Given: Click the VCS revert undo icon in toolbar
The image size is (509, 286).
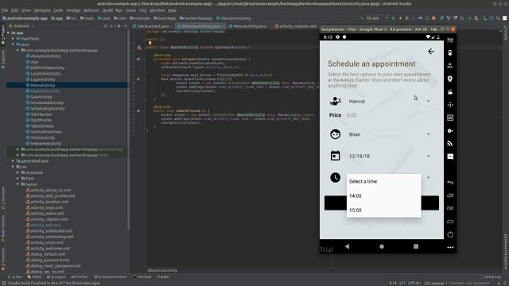Looking at the screenshot, I should [x=462, y=18].
